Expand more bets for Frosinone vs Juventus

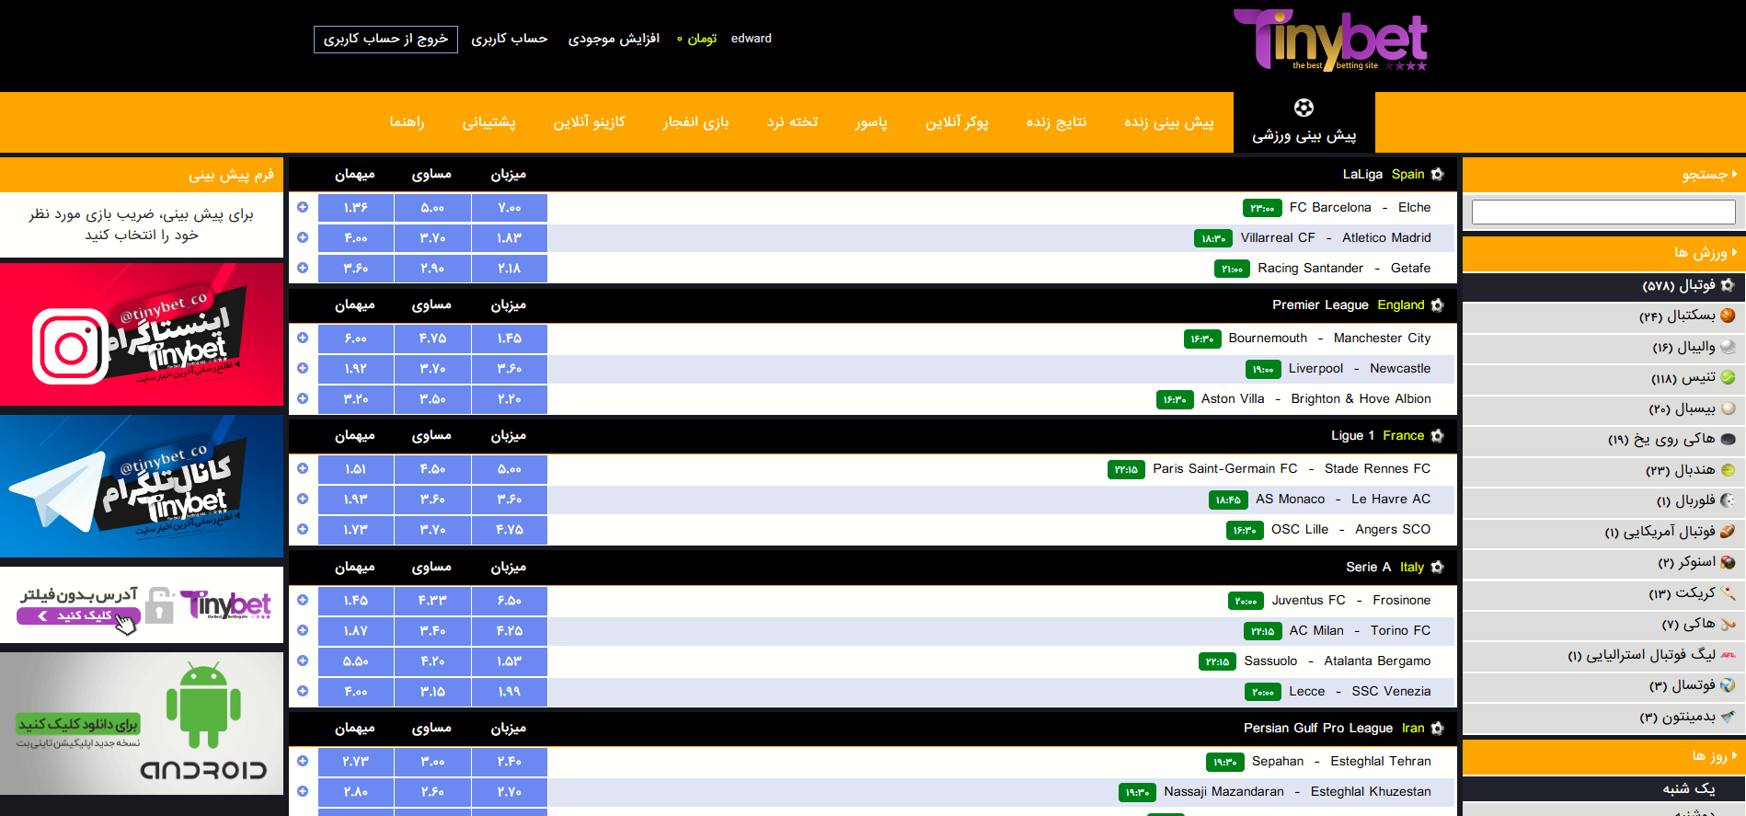(x=303, y=600)
